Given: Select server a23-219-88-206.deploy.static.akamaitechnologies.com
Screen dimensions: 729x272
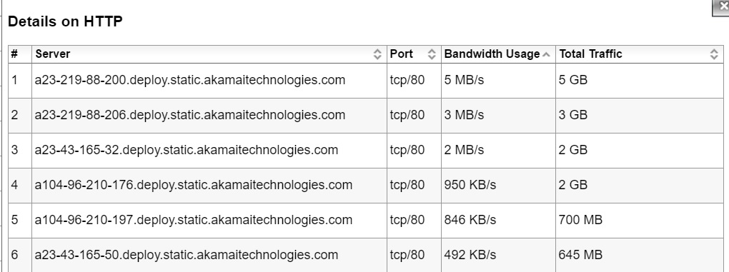Looking at the screenshot, I should point(189,115).
